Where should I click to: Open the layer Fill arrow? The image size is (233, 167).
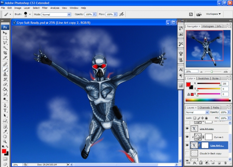[x=229, y=118]
